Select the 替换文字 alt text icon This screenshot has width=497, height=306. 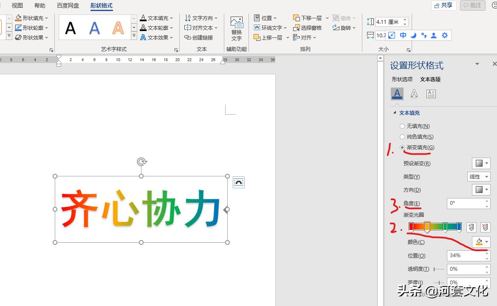tap(236, 27)
